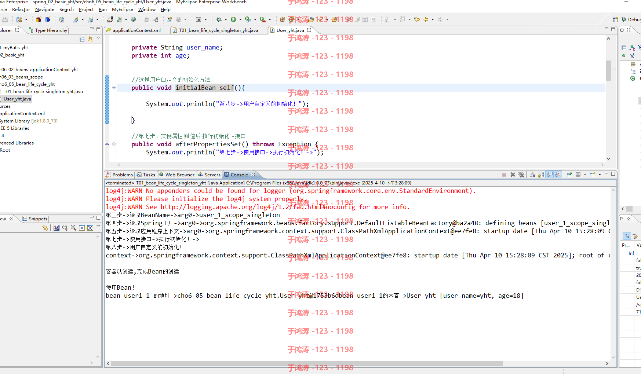Open the Help menu
Viewport: 641px width, 374px height.
click(x=165, y=10)
